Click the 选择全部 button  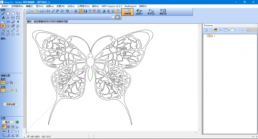point(10,104)
